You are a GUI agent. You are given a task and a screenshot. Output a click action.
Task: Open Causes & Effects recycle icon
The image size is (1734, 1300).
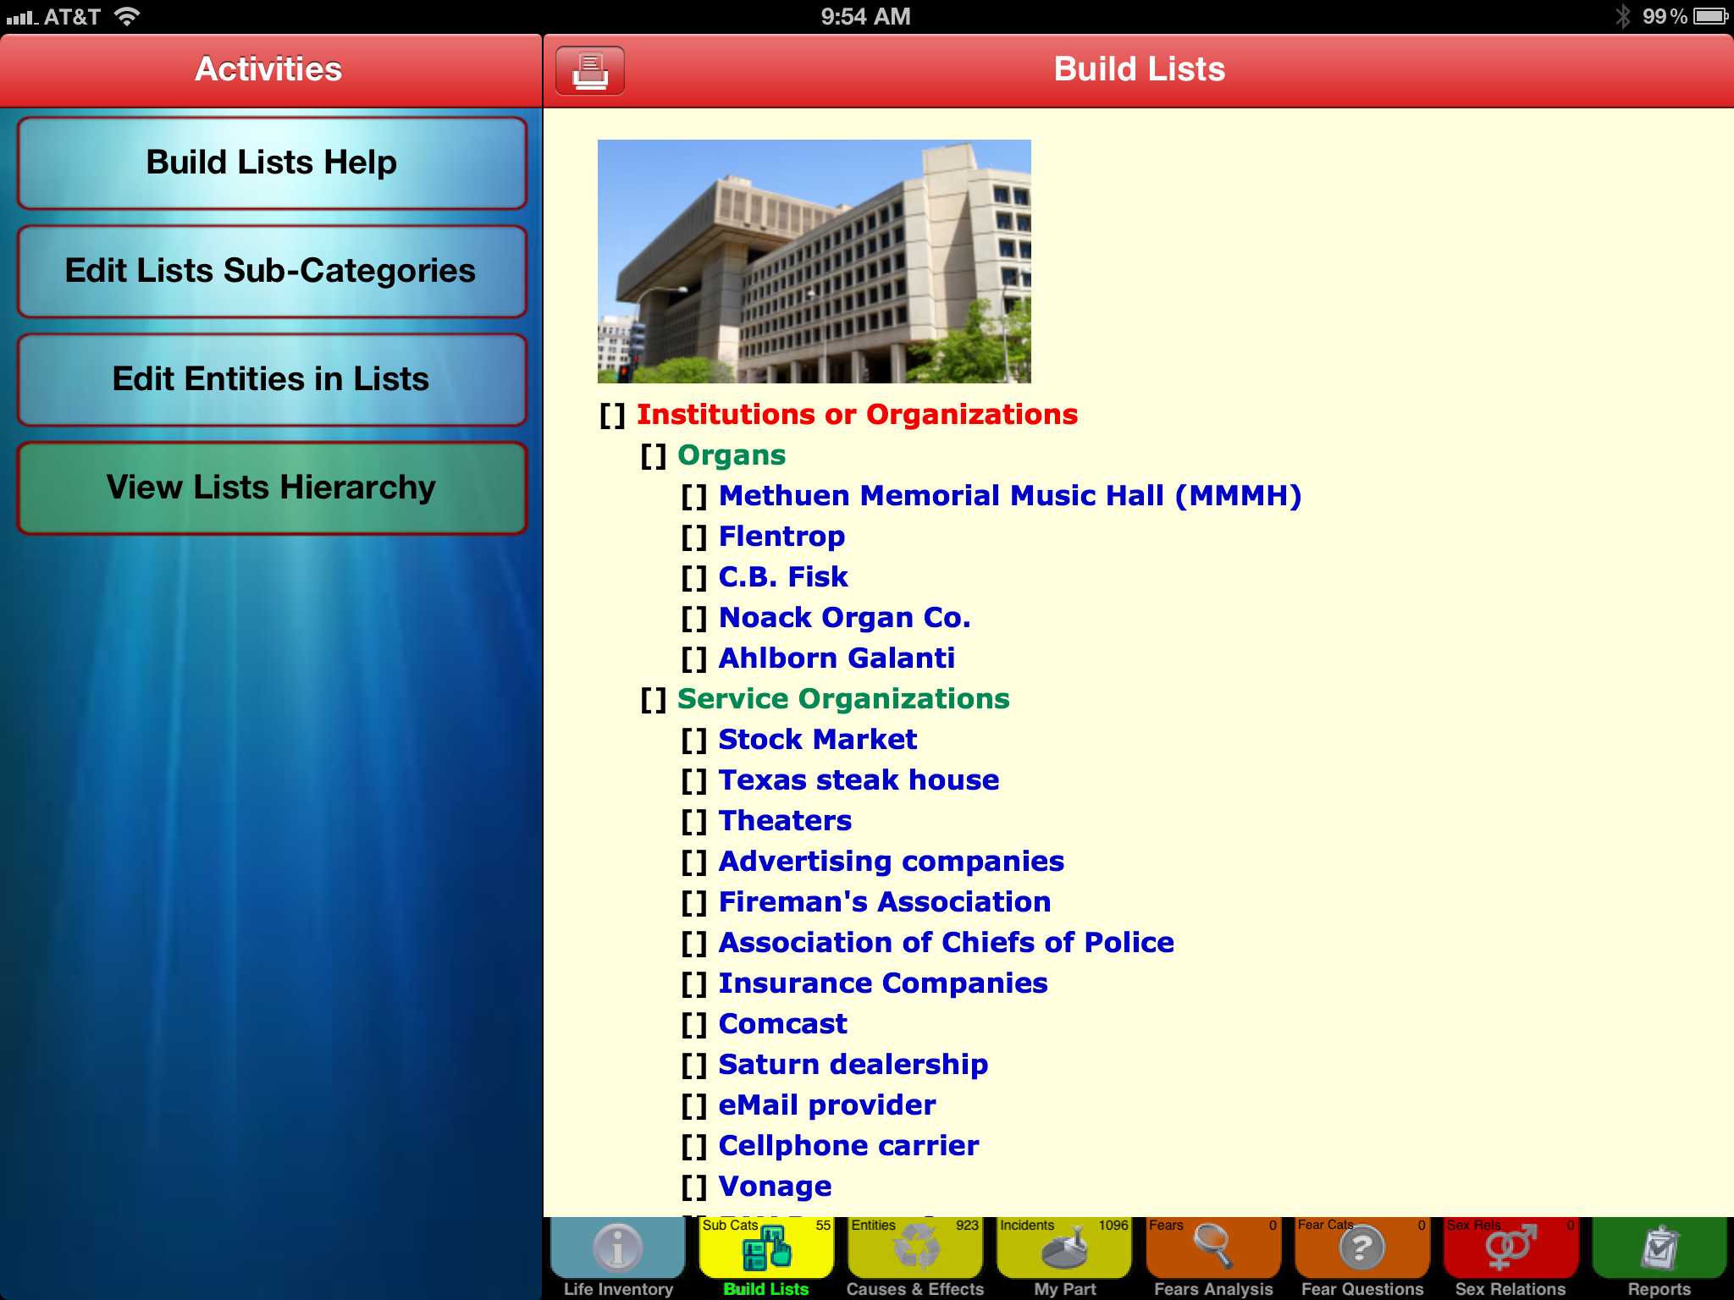point(916,1248)
